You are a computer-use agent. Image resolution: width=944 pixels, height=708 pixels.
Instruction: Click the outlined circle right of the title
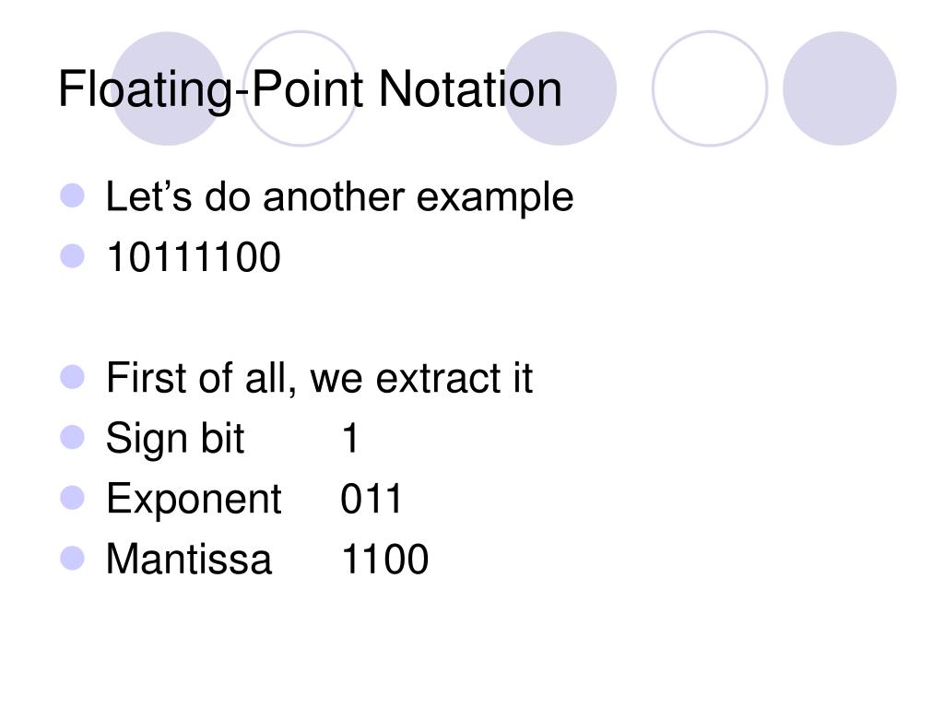coord(710,88)
